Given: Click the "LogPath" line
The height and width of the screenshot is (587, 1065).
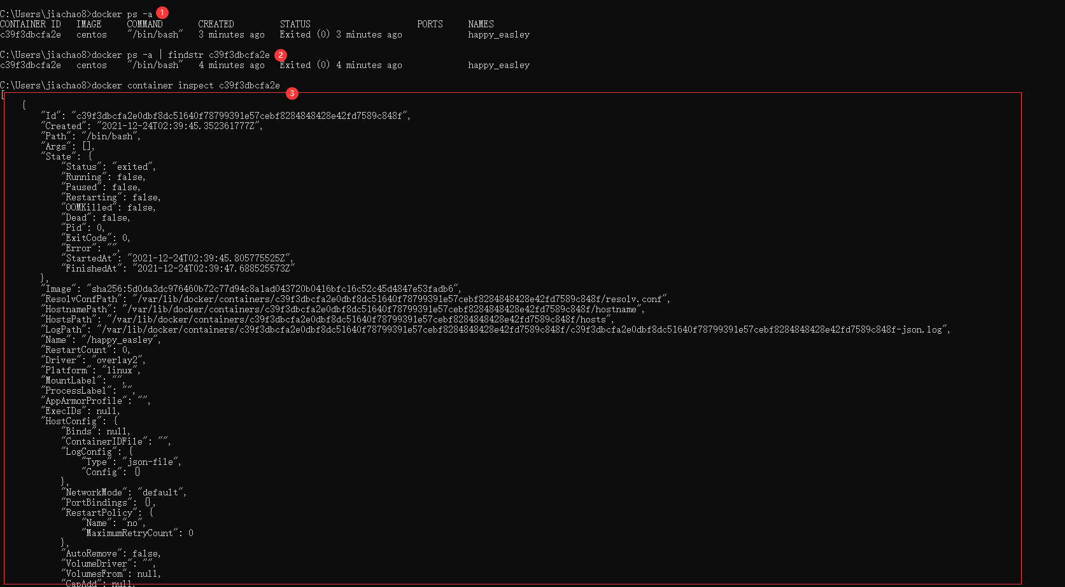Looking at the screenshot, I should tap(496, 329).
